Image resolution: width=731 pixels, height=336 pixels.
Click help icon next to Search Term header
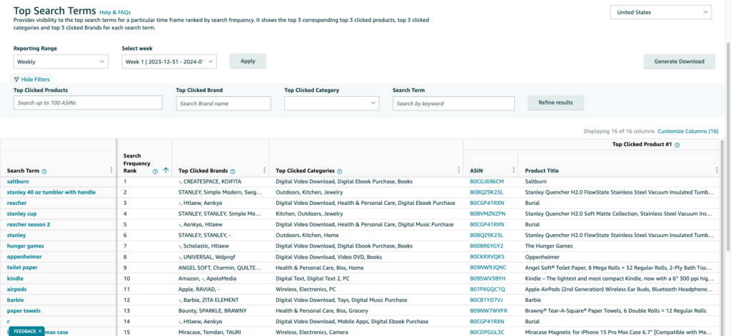pos(44,171)
